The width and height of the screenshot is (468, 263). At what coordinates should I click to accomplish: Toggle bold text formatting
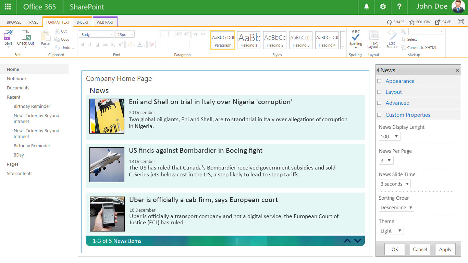pos(83,45)
